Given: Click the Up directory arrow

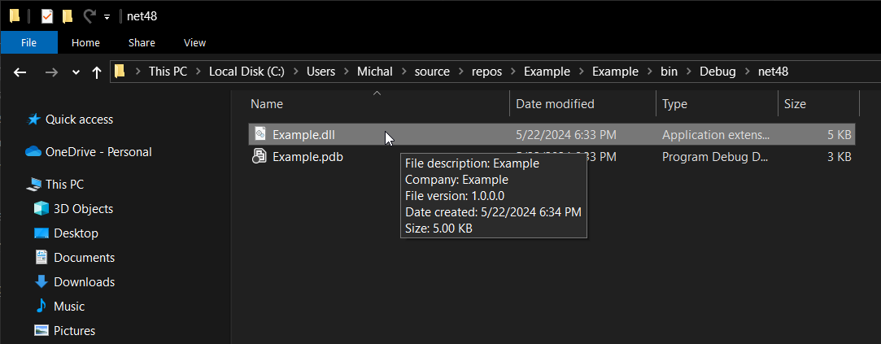Looking at the screenshot, I should pyautogui.click(x=97, y=72).
